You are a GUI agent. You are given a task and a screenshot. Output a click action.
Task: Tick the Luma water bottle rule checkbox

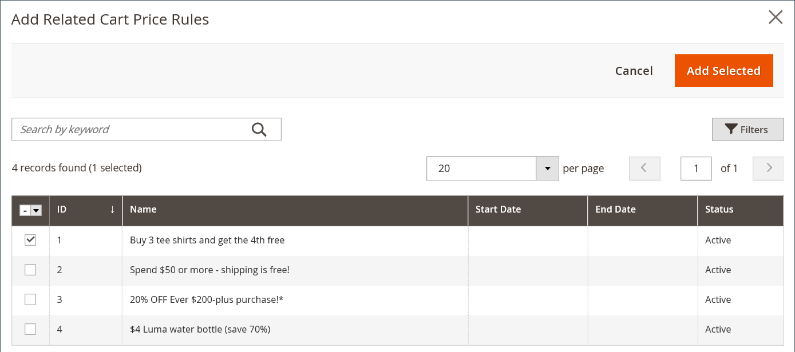(30, 329)
